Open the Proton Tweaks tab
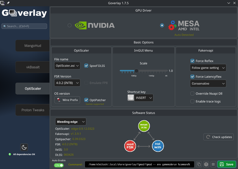Image resolution: width=238 pixels, height=169 pixels. tap(33, 110)
